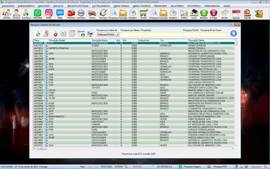
Task: Open the RELATÓRIOS menu
Action: [x=177, y=6]
